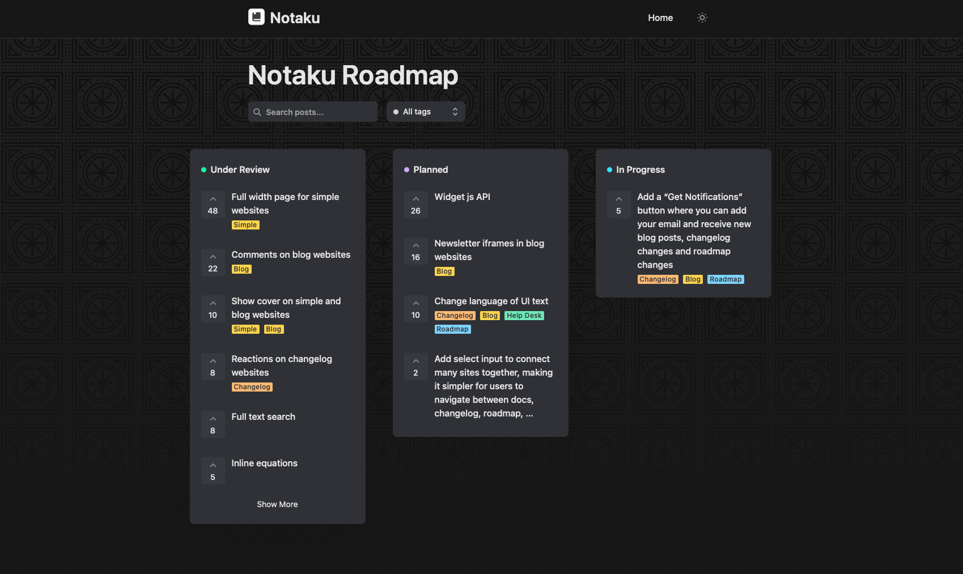
Task: Open Show cover on simple and blog websites
Action: pos(286,308)
